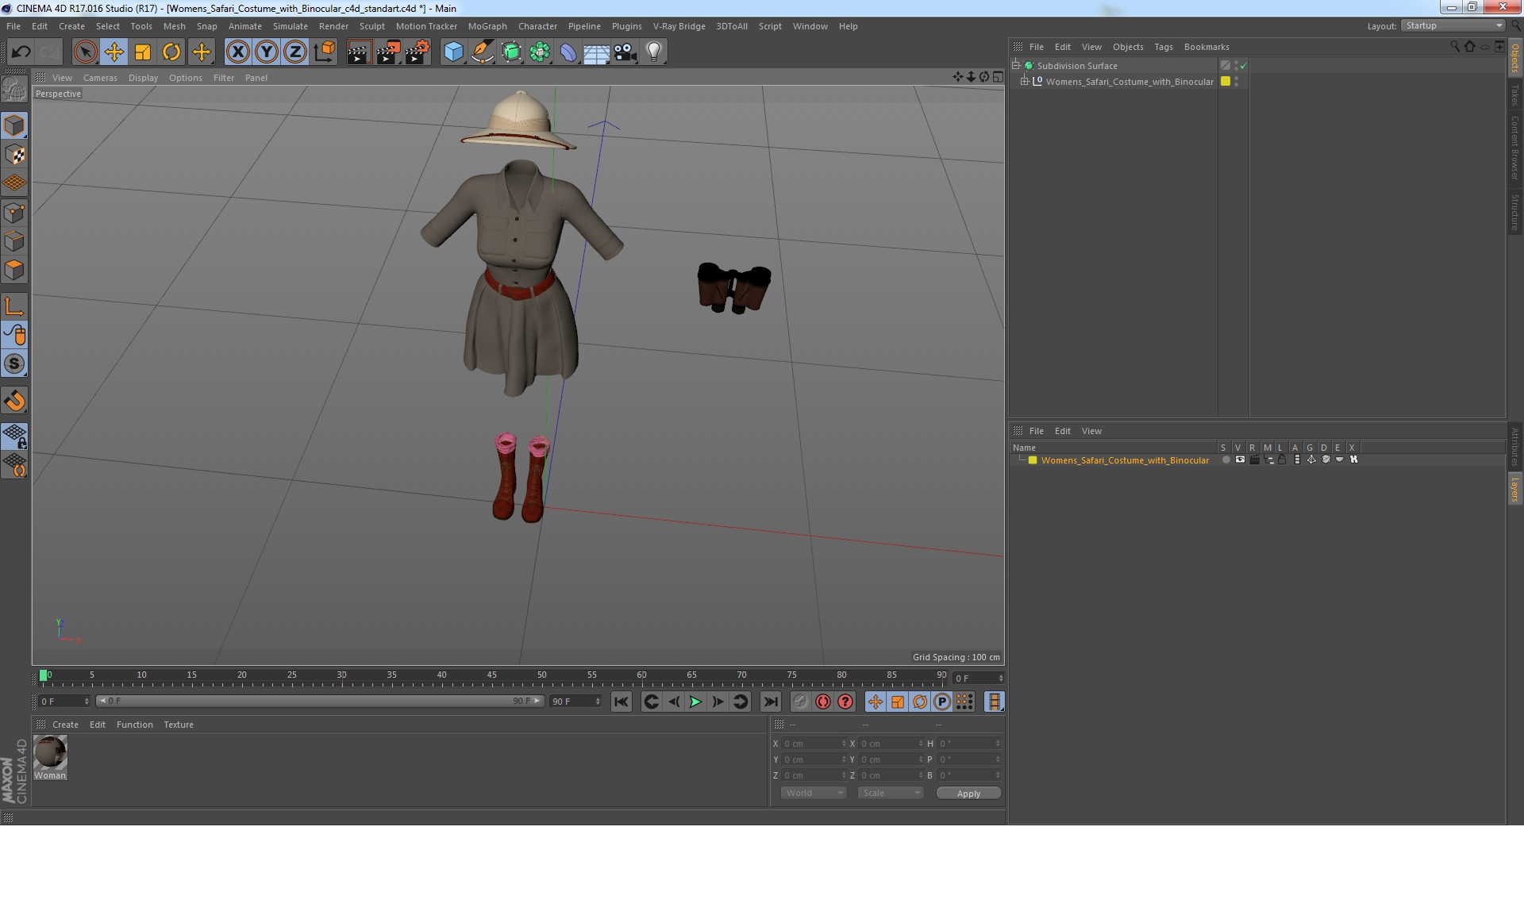Select the Rotate tool

coord(171,52)
